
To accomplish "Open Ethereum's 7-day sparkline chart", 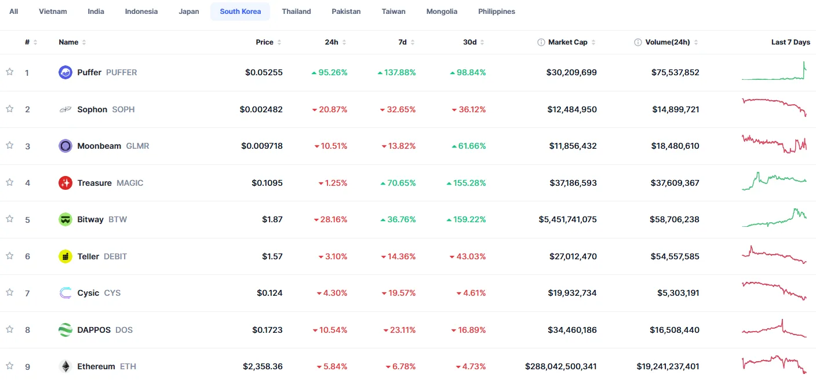I will point(774,365).
